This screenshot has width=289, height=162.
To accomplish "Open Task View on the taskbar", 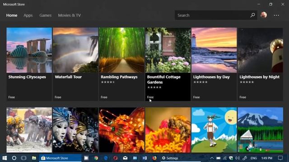I will (x=24, y=158).
